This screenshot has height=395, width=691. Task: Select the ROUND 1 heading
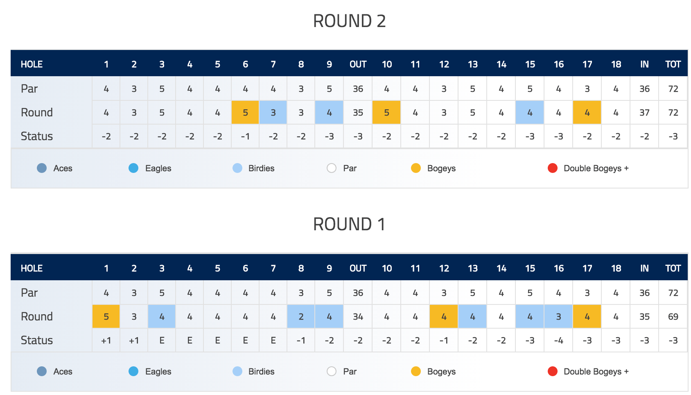pos(349,224)
